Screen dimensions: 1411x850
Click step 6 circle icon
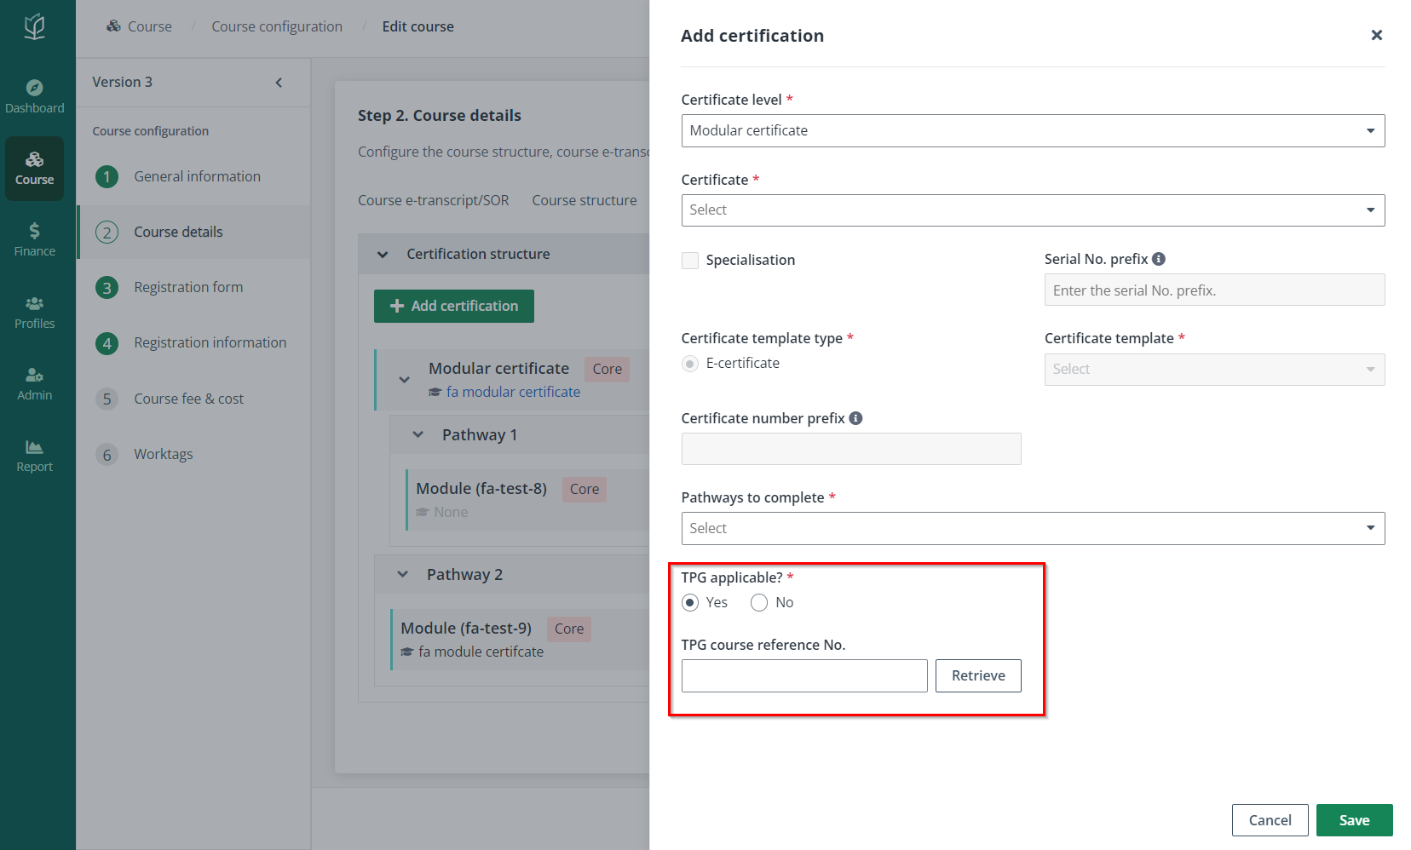coord(107,454)
